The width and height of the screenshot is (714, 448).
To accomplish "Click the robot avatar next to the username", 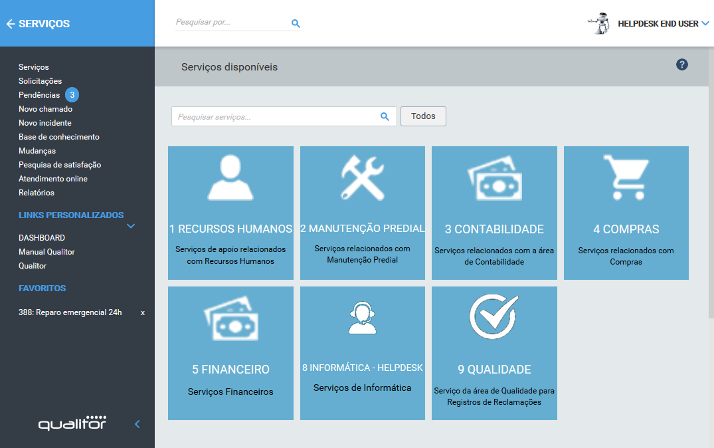I will [x=598, y=23].
